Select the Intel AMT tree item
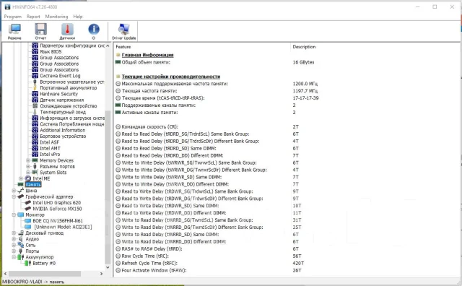Screen dimensions: 462x286 point(50,148)
